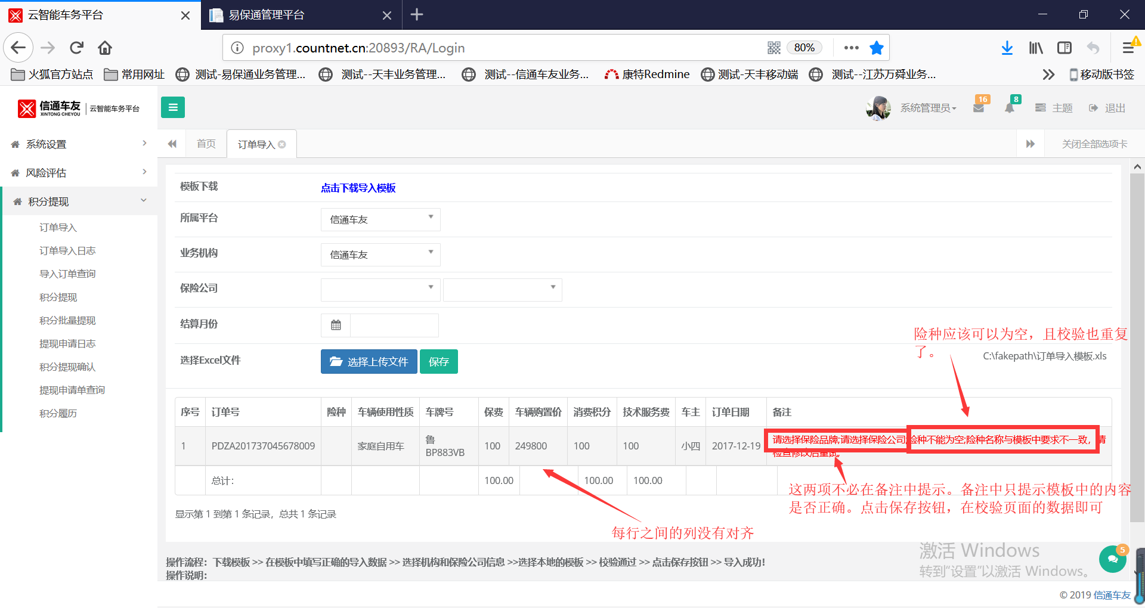Show more bookmarks with double chevron
The height and width of the screenshot is (608, 1145).
click(1048, 75)
